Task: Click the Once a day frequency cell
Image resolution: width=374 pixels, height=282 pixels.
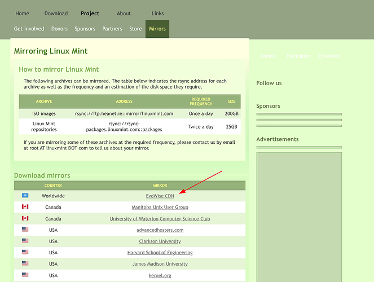Action: 201,114
